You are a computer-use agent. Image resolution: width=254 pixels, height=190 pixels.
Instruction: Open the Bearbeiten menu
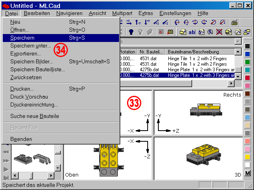[37, 13]
